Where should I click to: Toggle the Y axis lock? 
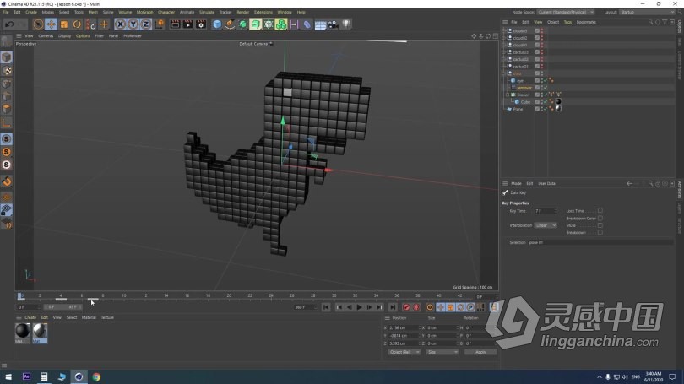(133, 24)
